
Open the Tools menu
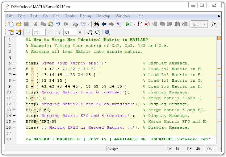pyautogui.click(x=70, y=16)
